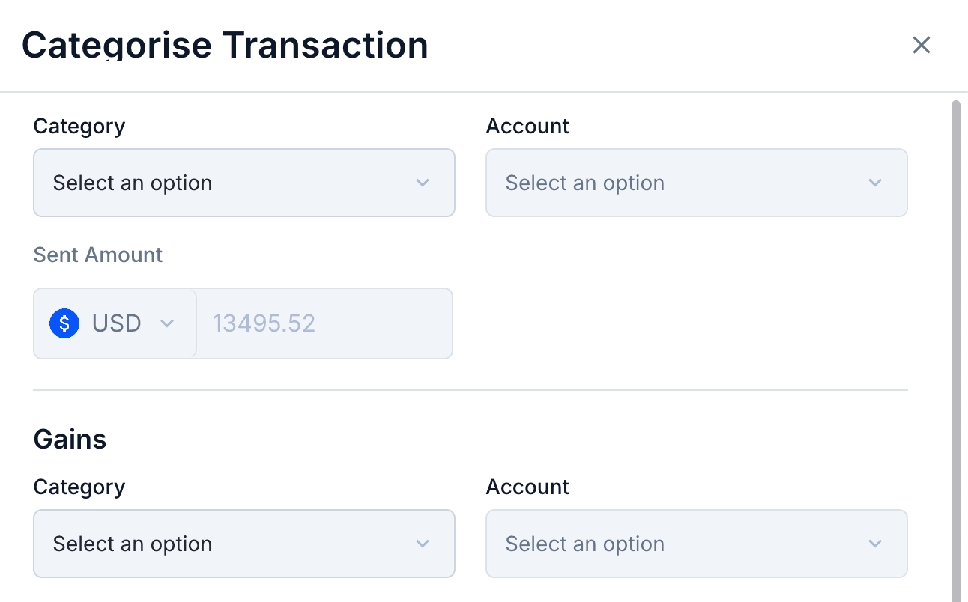Click the Account label in the Gains section
Screen dimensions: 968x602
point(527,487)
